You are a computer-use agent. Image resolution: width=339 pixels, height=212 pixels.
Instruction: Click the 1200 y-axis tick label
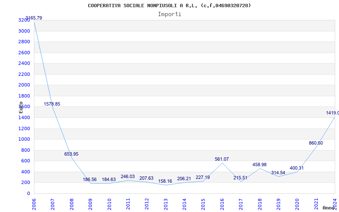24,129
